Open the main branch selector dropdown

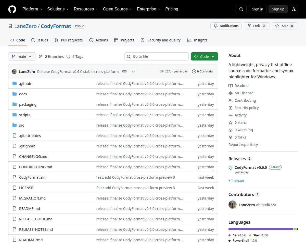21,56
